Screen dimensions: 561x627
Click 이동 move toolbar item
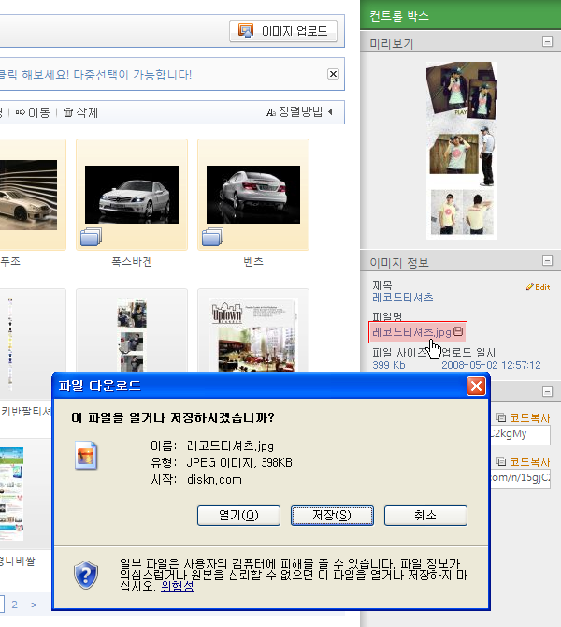click(x=33, y=112)
